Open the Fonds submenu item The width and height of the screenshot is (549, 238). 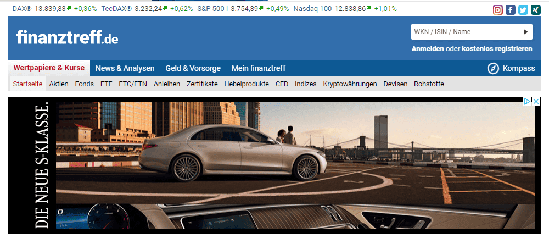[x=85, y=84]
